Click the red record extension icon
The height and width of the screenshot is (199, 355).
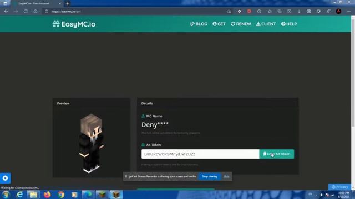click(249, 11)
